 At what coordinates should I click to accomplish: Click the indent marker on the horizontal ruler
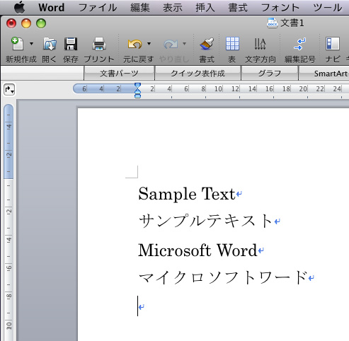(x=137, y=91)
